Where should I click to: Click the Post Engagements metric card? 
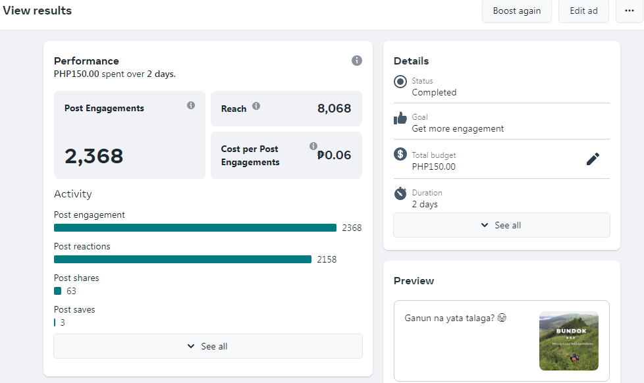(x=129, y=135)
